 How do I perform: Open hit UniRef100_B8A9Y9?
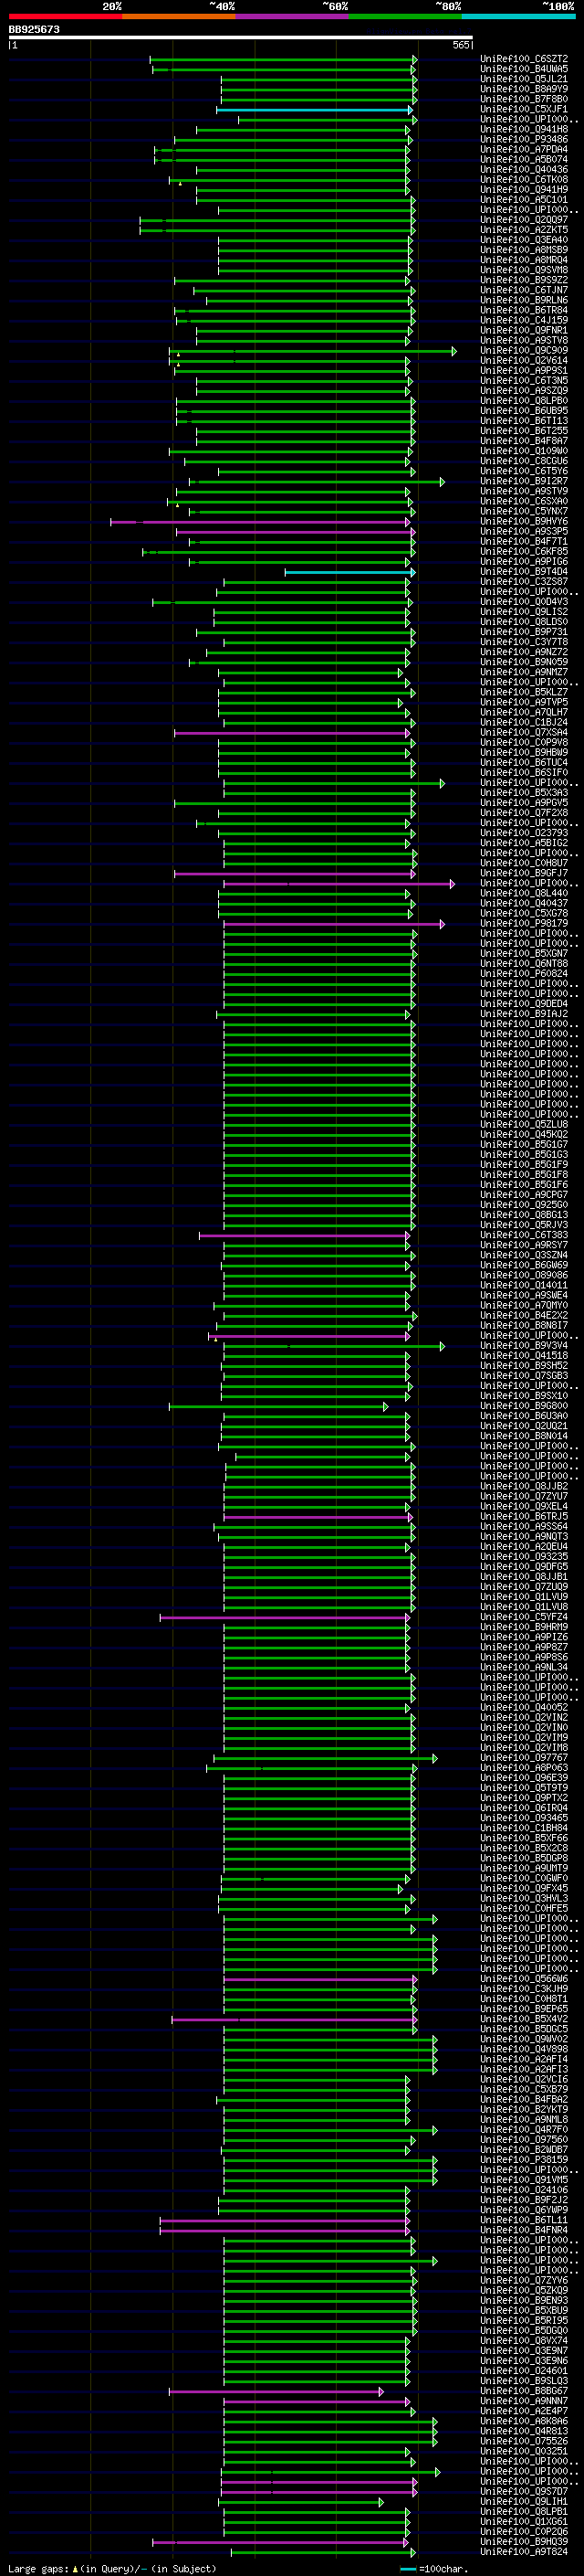click(x=523, y=89)
